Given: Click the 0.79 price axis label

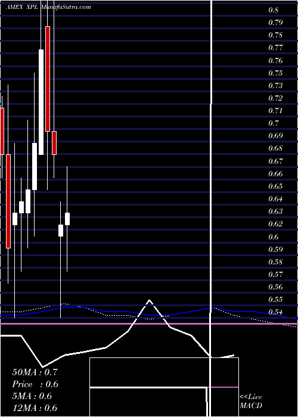Looking at the screenshot, I should point(275,23).
